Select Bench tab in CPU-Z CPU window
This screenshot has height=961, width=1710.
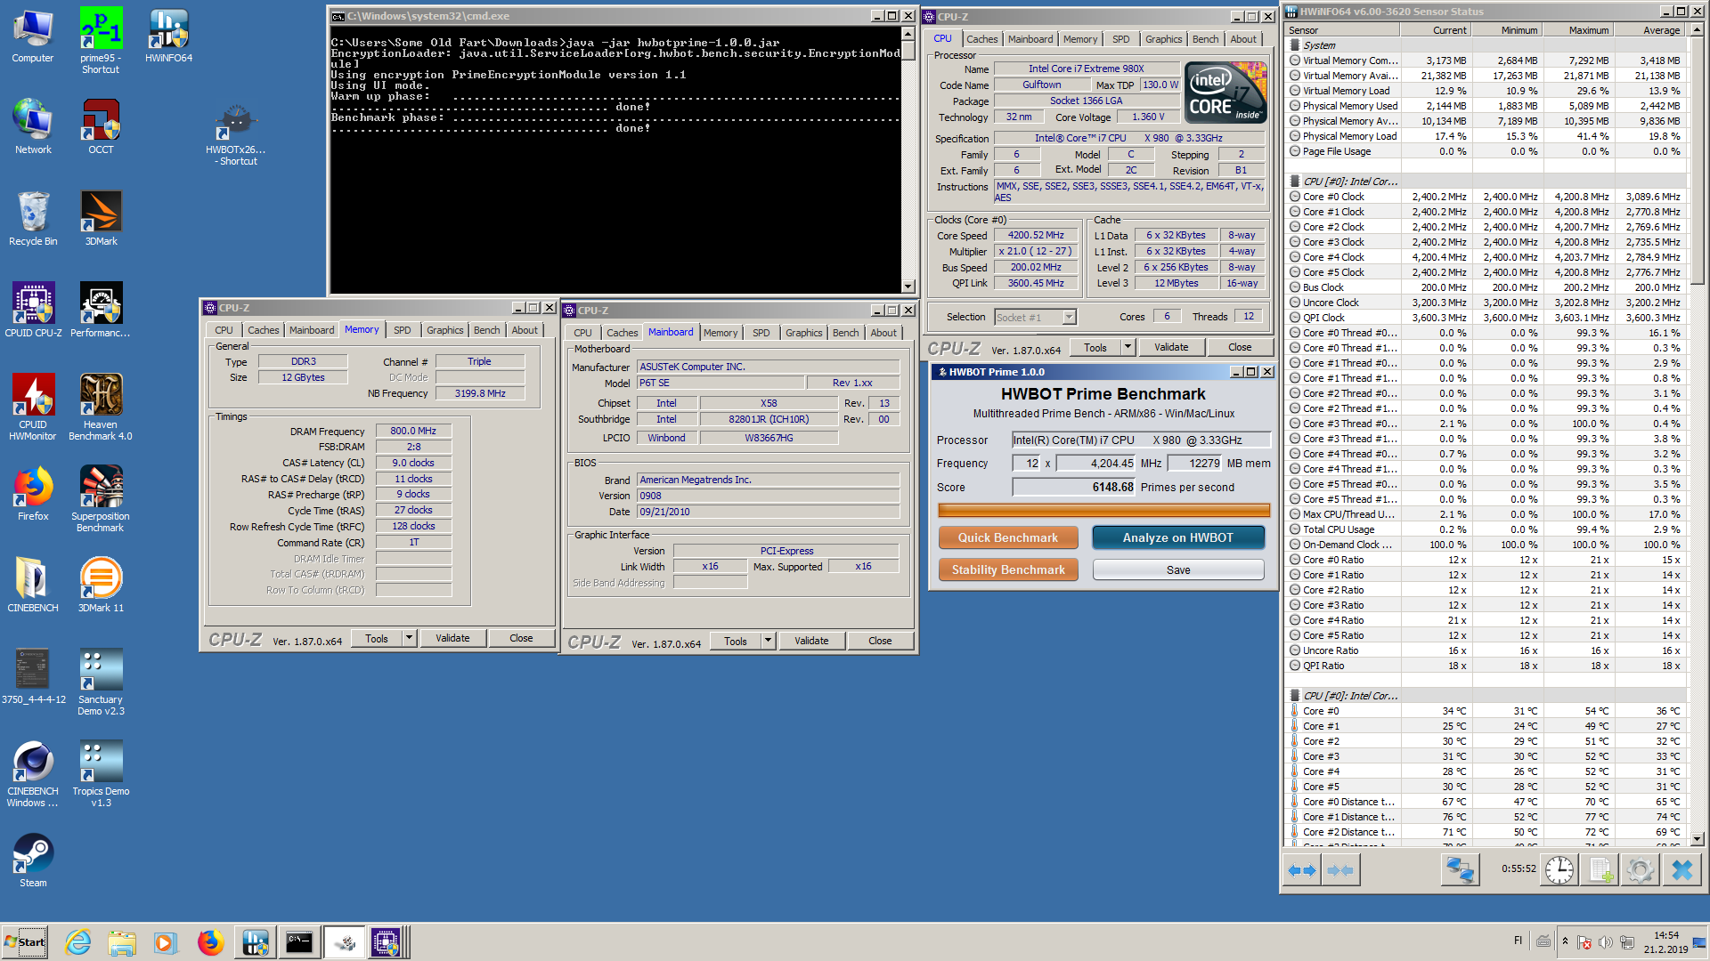tap(1205, 39)
